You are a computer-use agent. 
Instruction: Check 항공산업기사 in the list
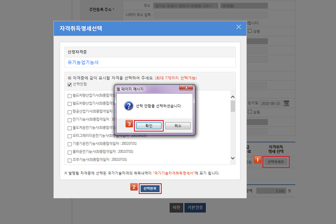tap(70, 112)
